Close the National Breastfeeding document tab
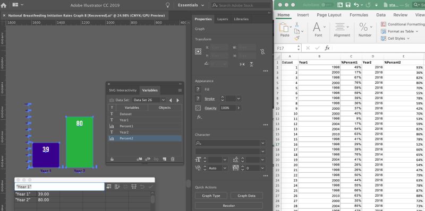 (4, 16)
